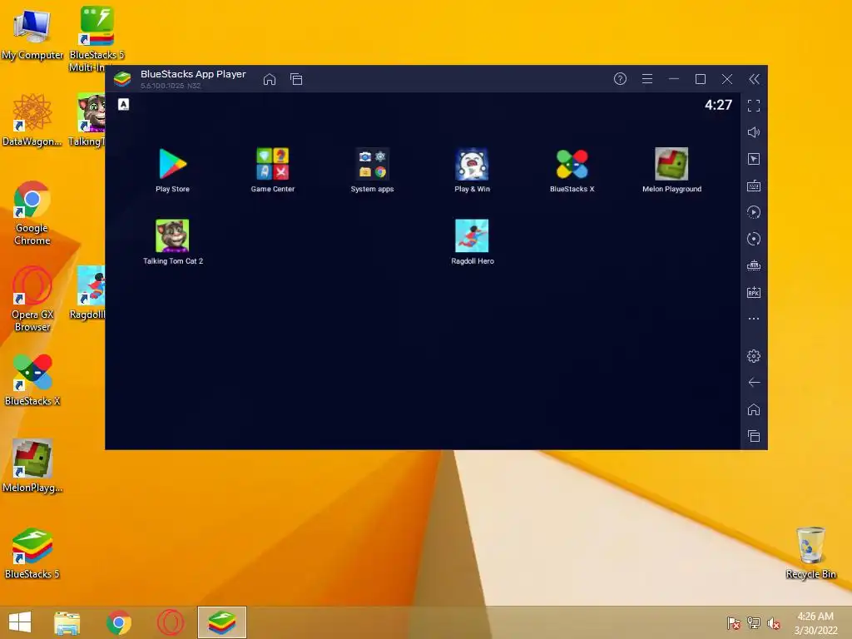Viewport: 852px width, 639px height.
Task: Click the muted volume tray icon
Action: pos(774,622)
